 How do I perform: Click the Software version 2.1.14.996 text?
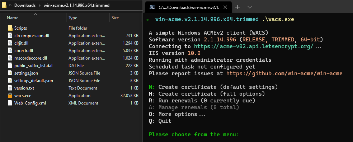[193, 40]
